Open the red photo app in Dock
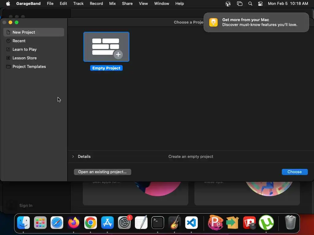Image resolution: width=314 pixels, height=235 pixels. (x=249, y=222)
